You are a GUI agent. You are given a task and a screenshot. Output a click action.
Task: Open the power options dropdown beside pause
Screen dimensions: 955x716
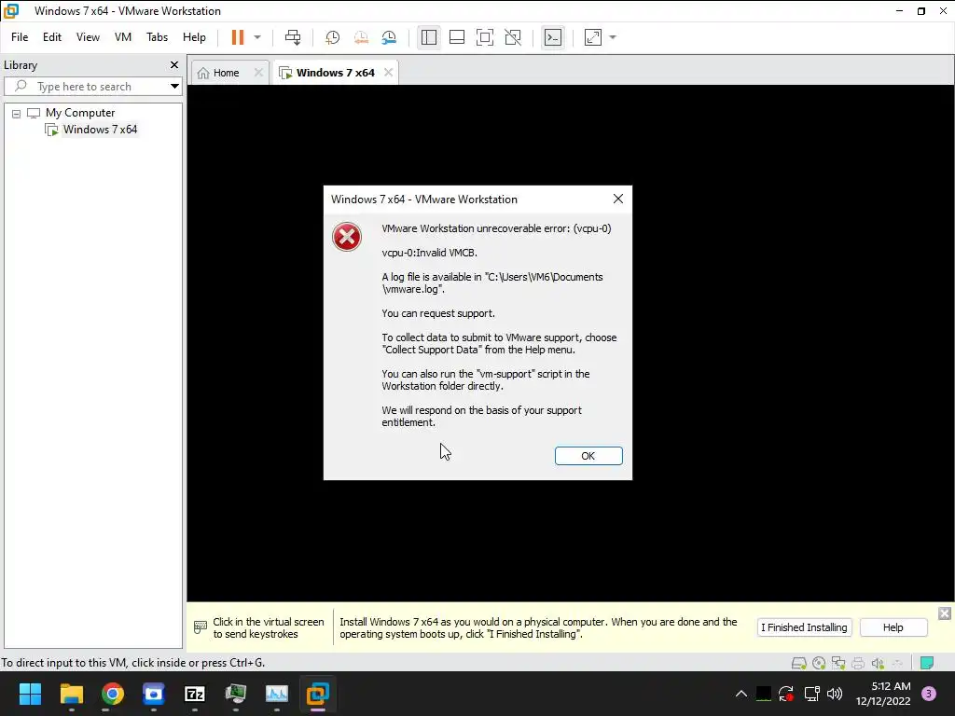pyautogui.click(x=257, y=37)
